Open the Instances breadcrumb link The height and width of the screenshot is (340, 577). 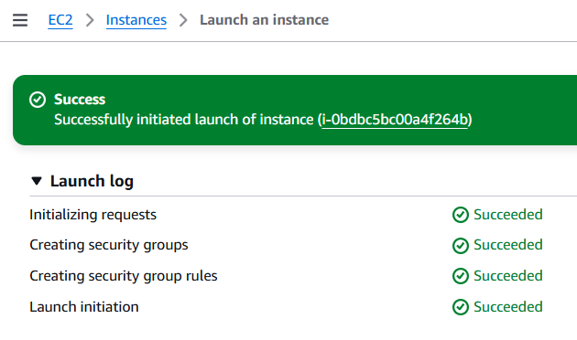(x=136, y=20)
